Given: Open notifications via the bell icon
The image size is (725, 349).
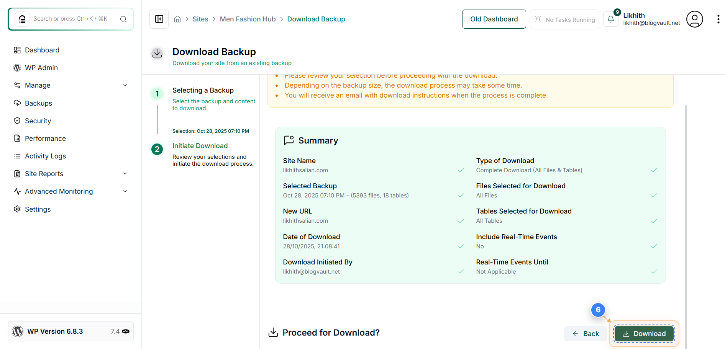Looking at the screenshot, I should point(610,19).
